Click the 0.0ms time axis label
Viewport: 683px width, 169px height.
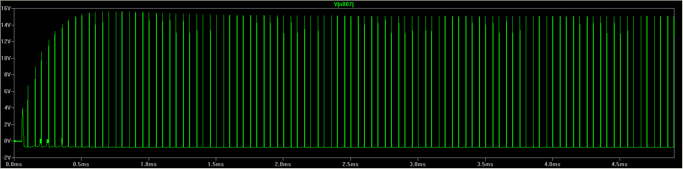tap(14, 164)
